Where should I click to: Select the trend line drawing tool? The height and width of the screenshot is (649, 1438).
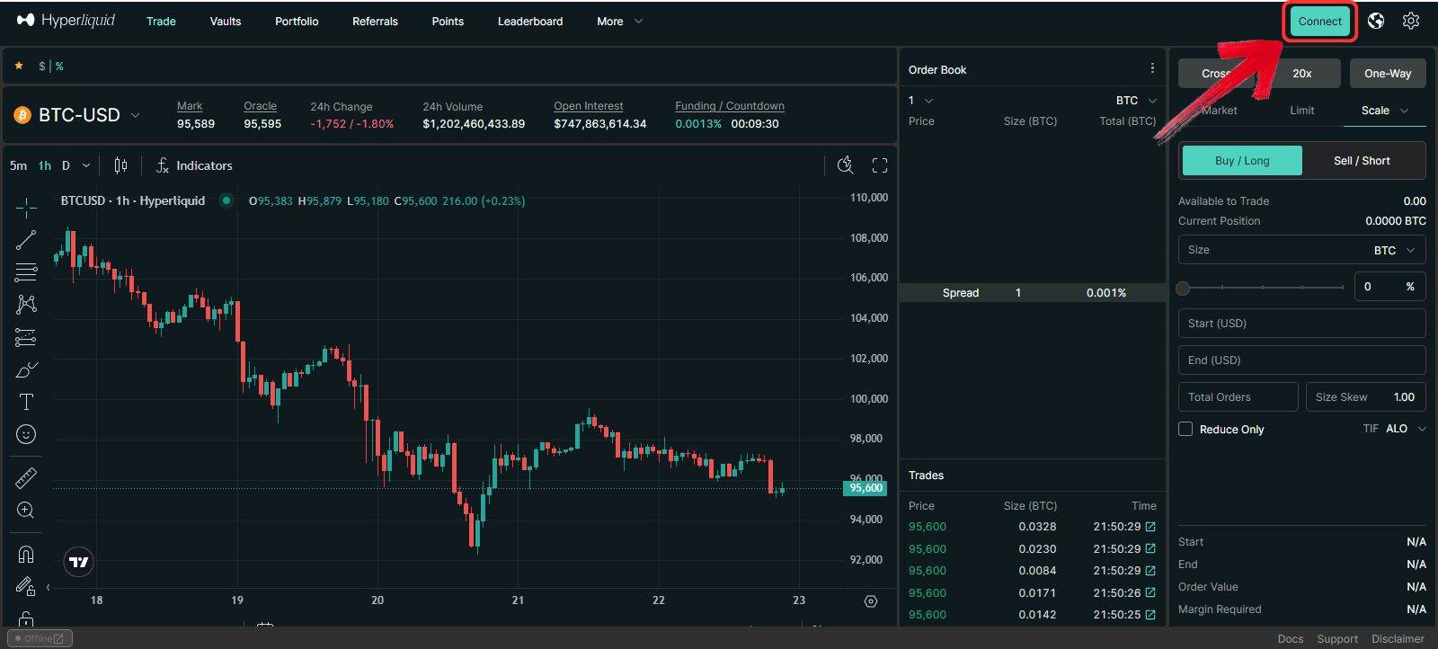pyautogui.click(x=26, y=240)
